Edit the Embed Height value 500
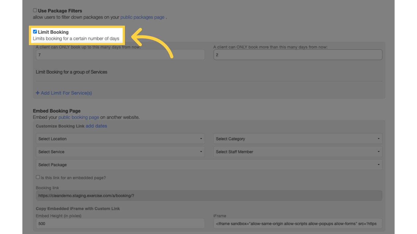 [x=120, y=223]
